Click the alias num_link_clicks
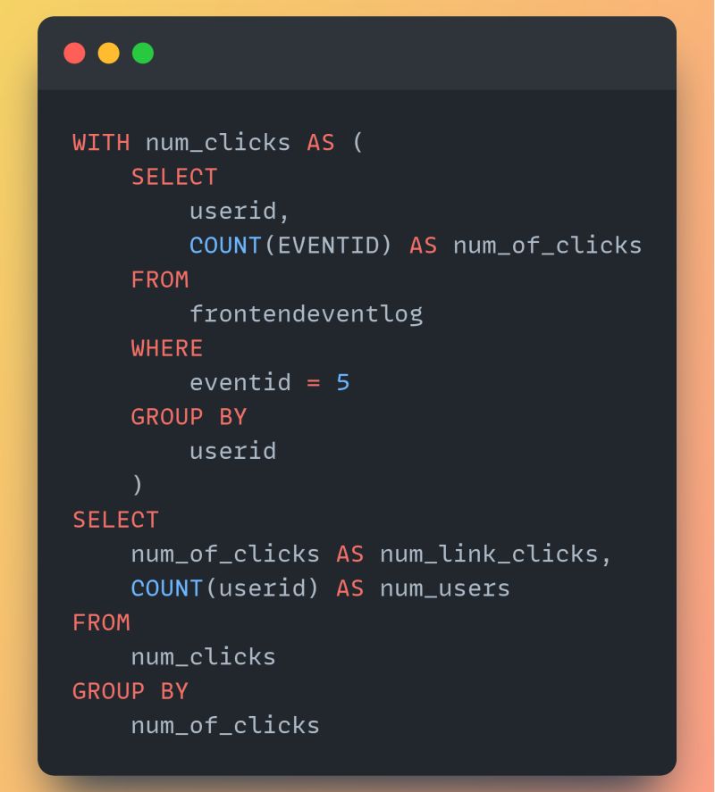715x792 pixels. tap(490, 554)
